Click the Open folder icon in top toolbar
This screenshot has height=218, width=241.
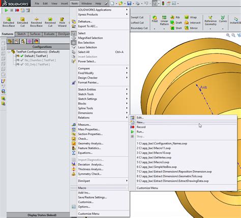[120, 4]
